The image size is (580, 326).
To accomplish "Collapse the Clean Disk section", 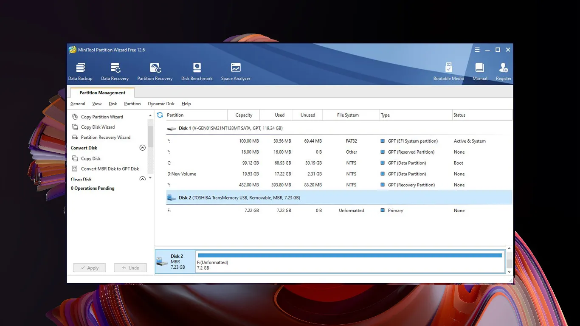I will pyautogui.click(x=142, y=179).
